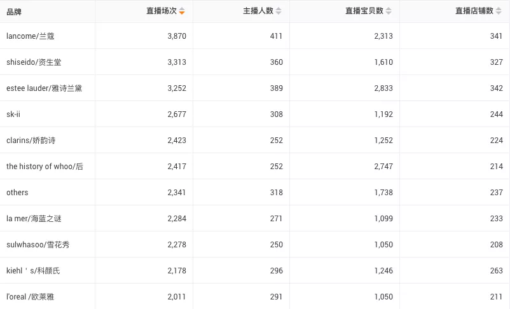Image resolution: width=510 pixels, height=309 pixels.
Task: Click the 直播店铺数 header label
Action: [474, 11]
